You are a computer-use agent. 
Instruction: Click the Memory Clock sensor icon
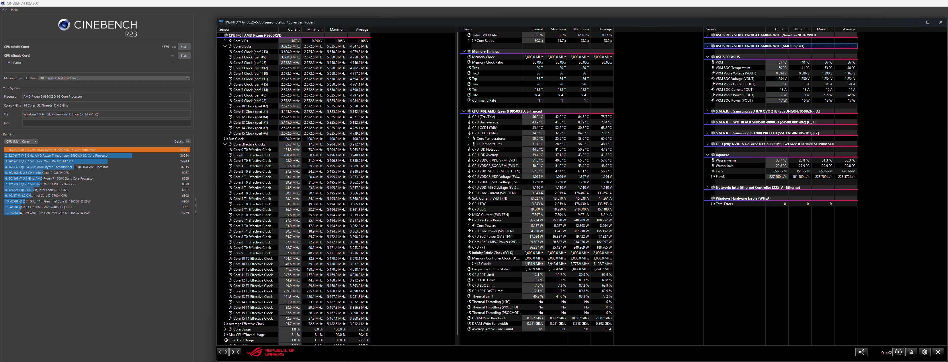coord(469,57)
